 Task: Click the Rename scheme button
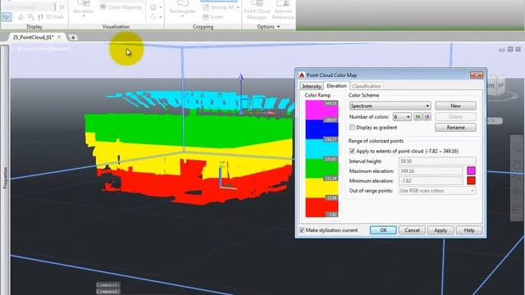(x=455, y=128)
